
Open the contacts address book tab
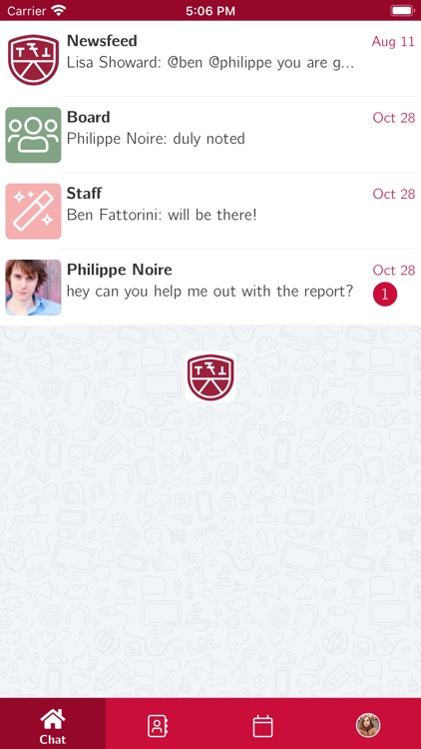click(158, 726)
